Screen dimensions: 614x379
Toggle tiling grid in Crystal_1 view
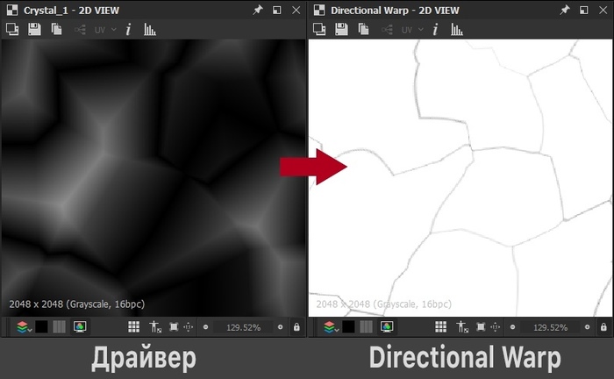coord(134,327)
